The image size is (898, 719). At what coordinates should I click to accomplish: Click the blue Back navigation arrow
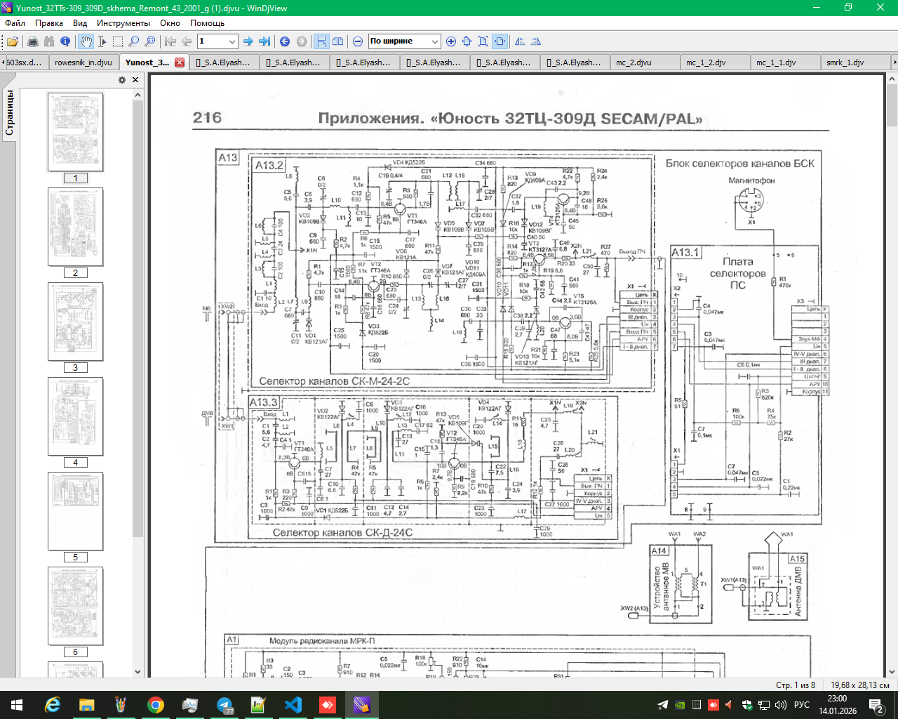tap(285, 41)
